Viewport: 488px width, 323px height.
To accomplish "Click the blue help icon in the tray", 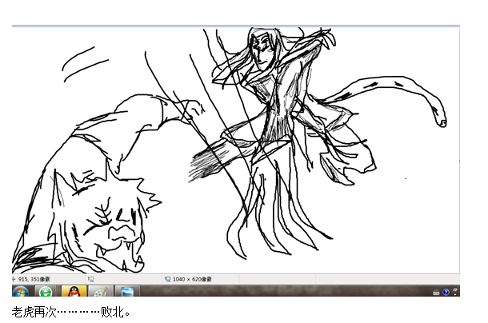I will point(445,293).
